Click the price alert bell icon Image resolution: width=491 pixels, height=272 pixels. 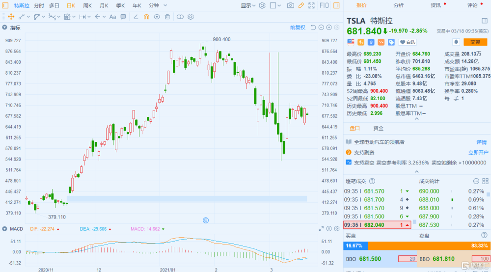point(456,42)
